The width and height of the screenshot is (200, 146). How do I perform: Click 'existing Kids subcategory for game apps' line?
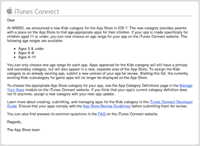coord(77,78)
